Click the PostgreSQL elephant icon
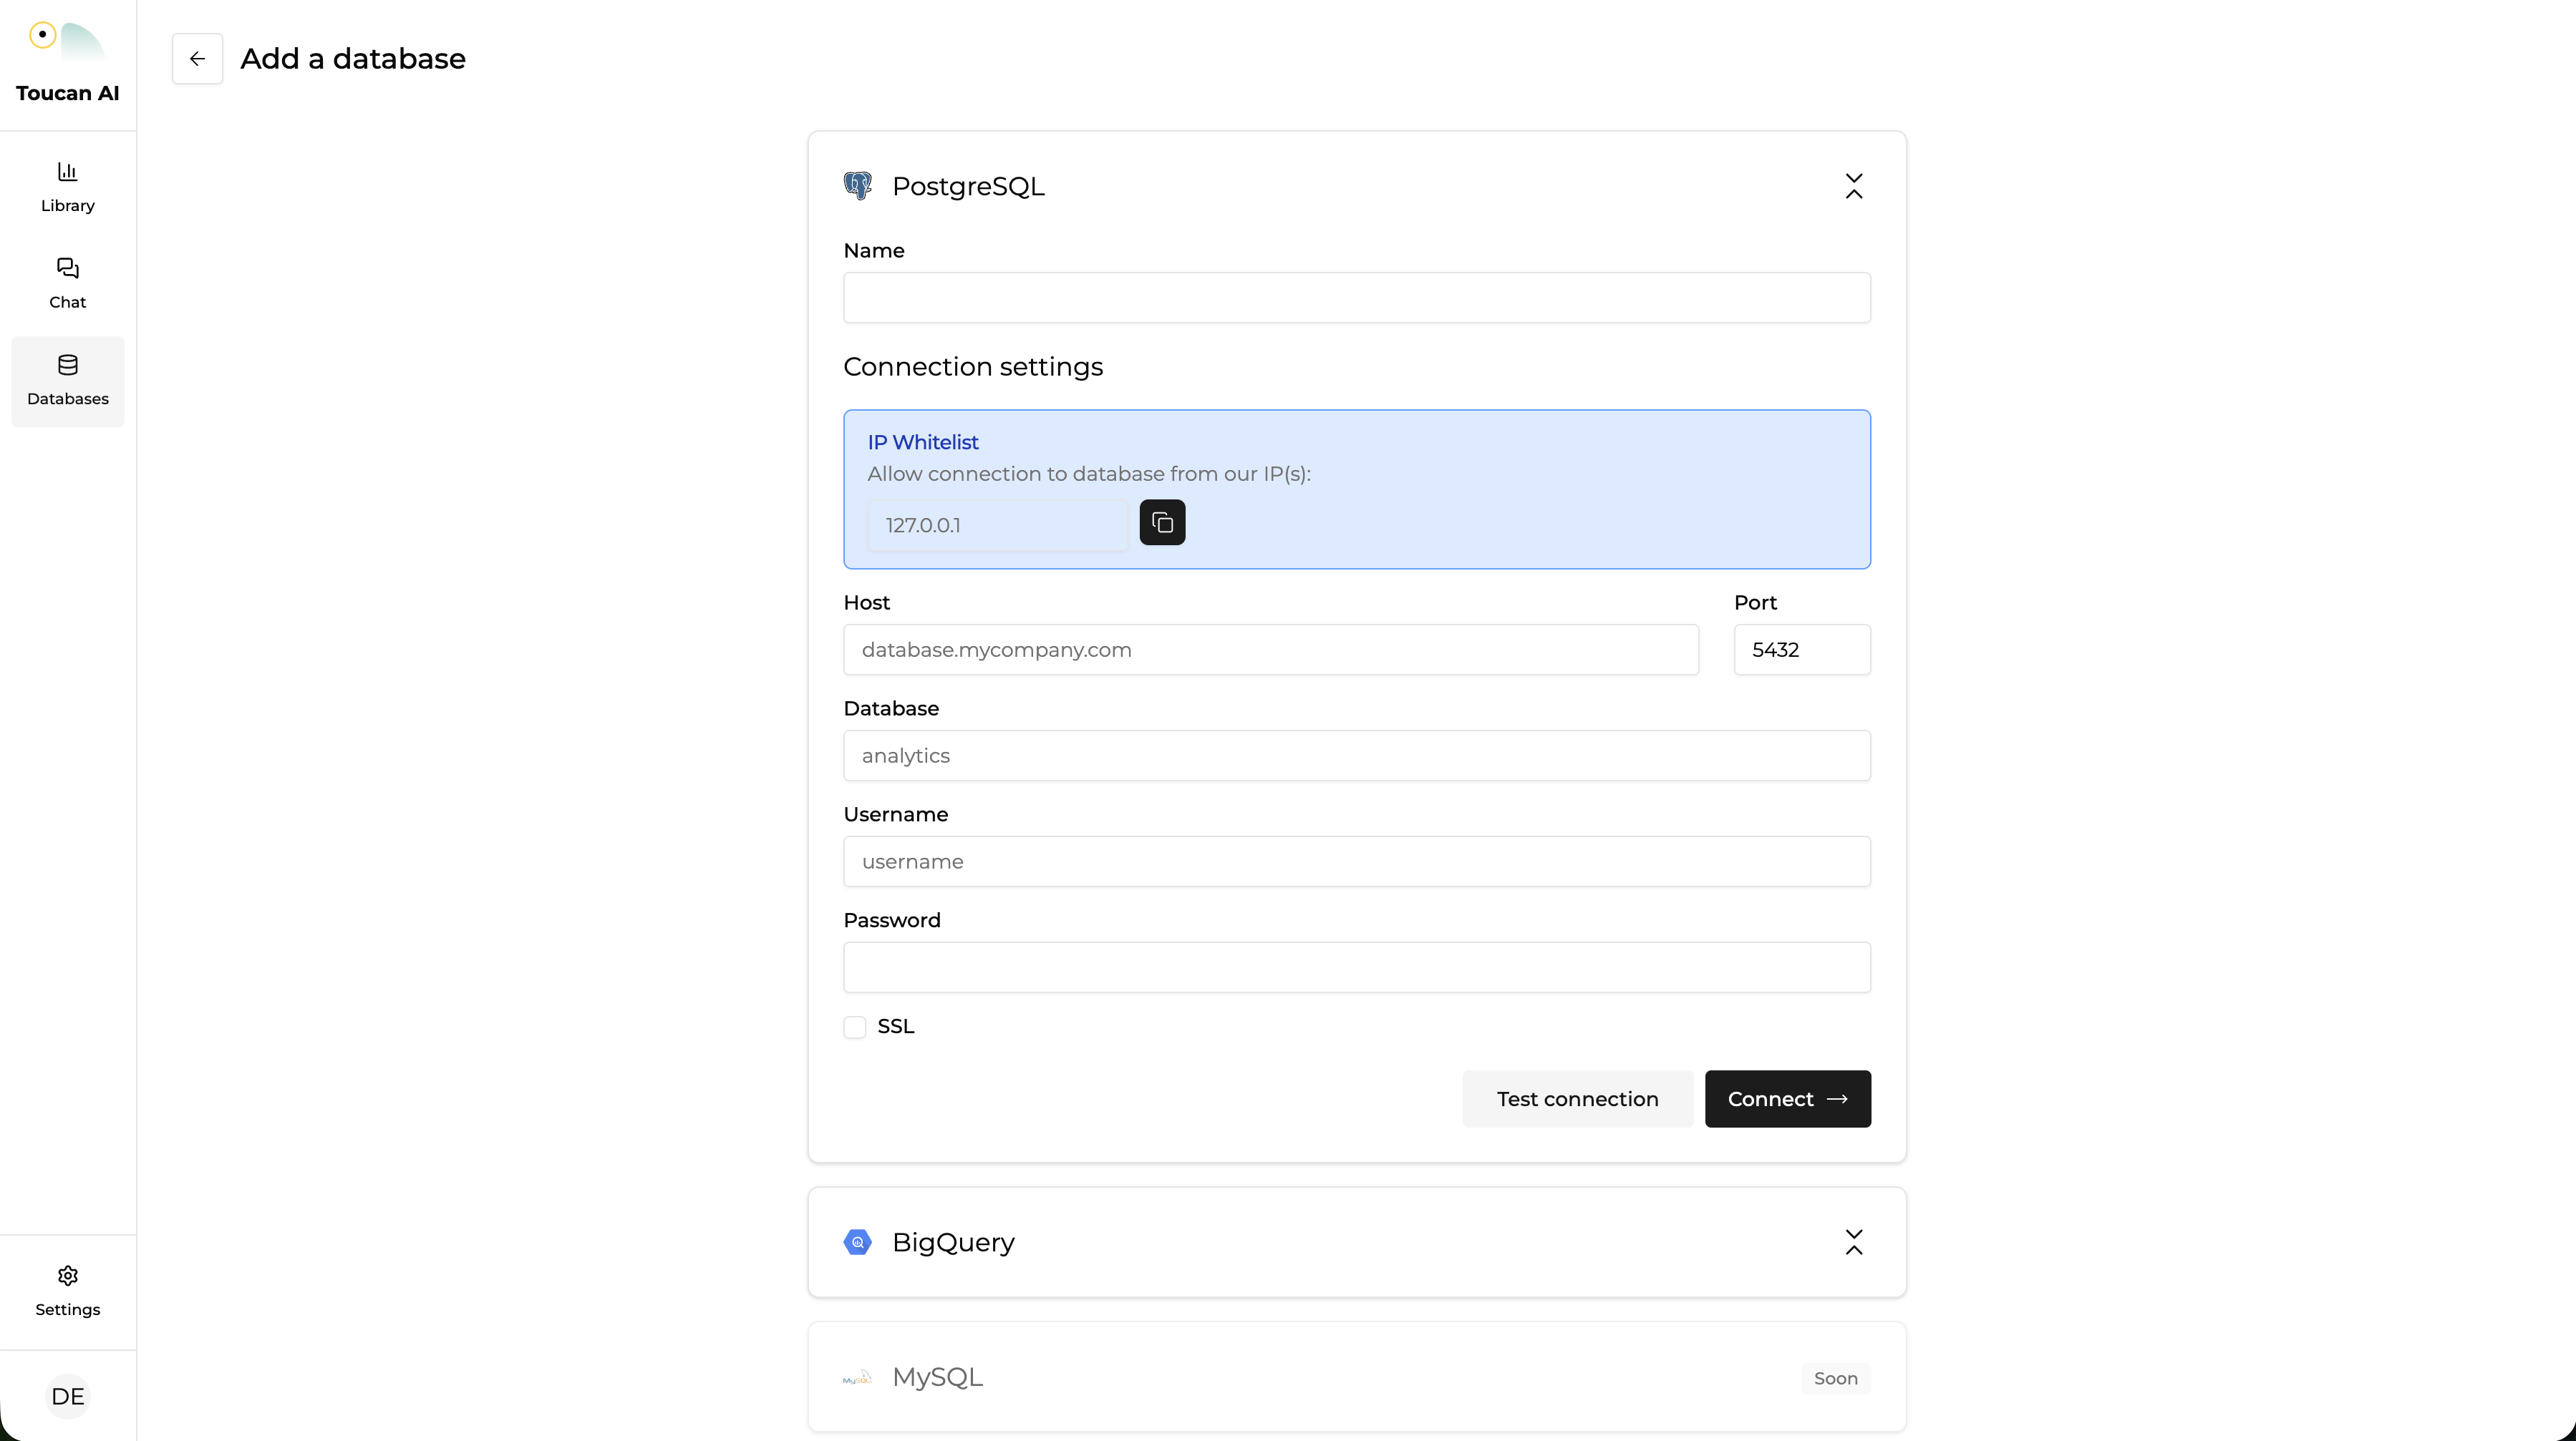 click(857, 186)
